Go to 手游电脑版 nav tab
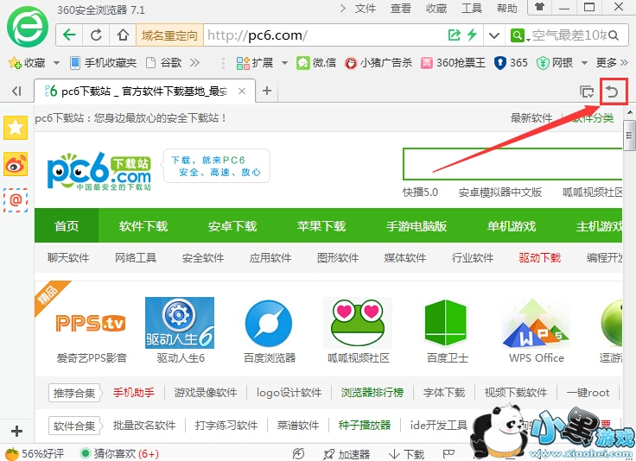 pos(417,225)
